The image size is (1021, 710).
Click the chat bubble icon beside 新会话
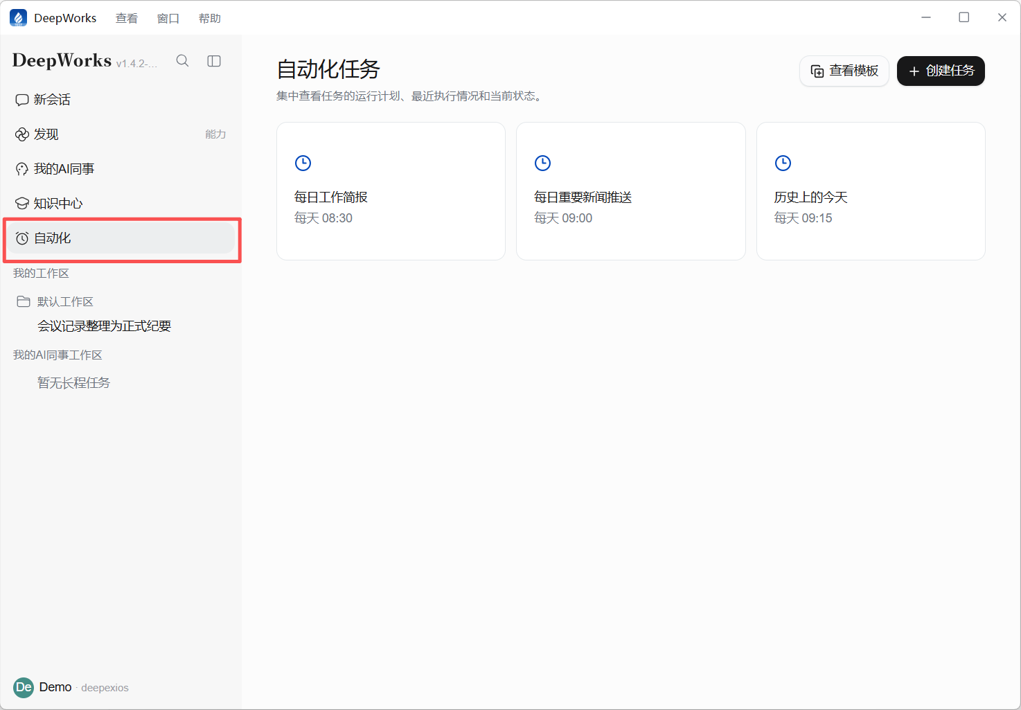click(x=22, y=100)
